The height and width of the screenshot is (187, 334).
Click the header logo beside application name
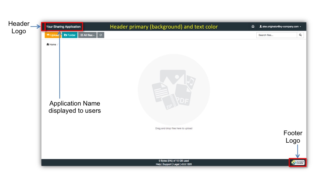[43, 27]
